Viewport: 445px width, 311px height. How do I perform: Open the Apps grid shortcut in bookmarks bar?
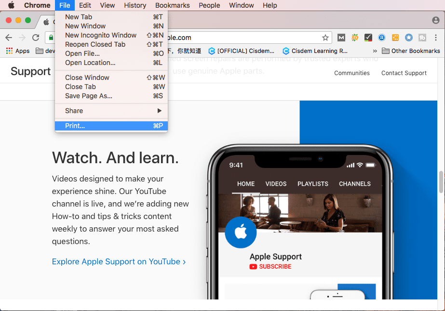point(17,51)
